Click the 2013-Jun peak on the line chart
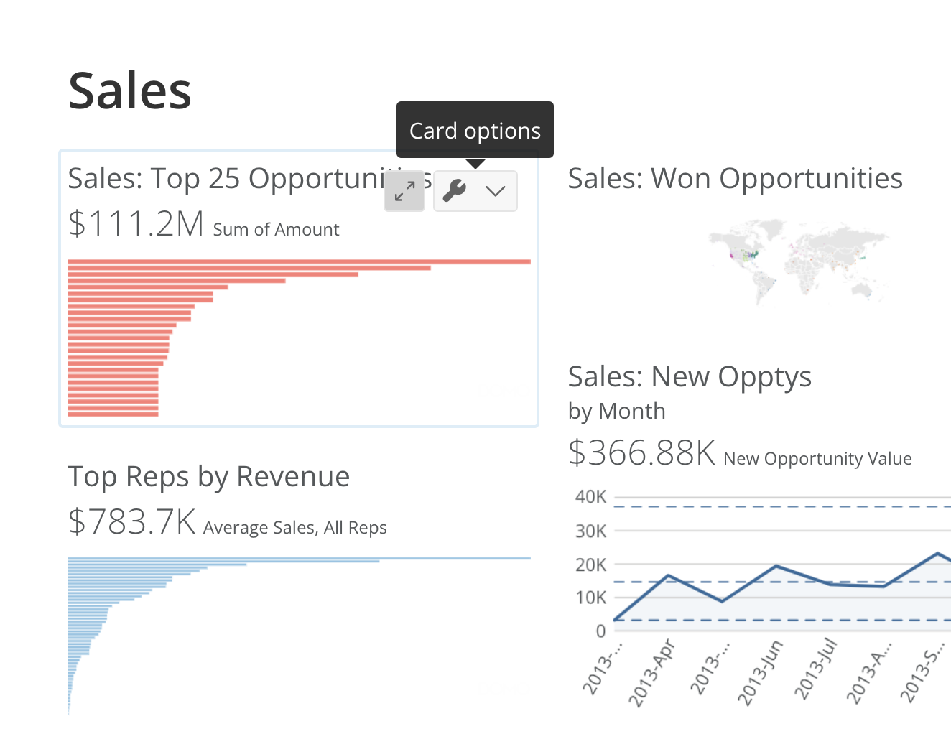The width and height of the screenshot is (951, 734). tap(776, 566)
